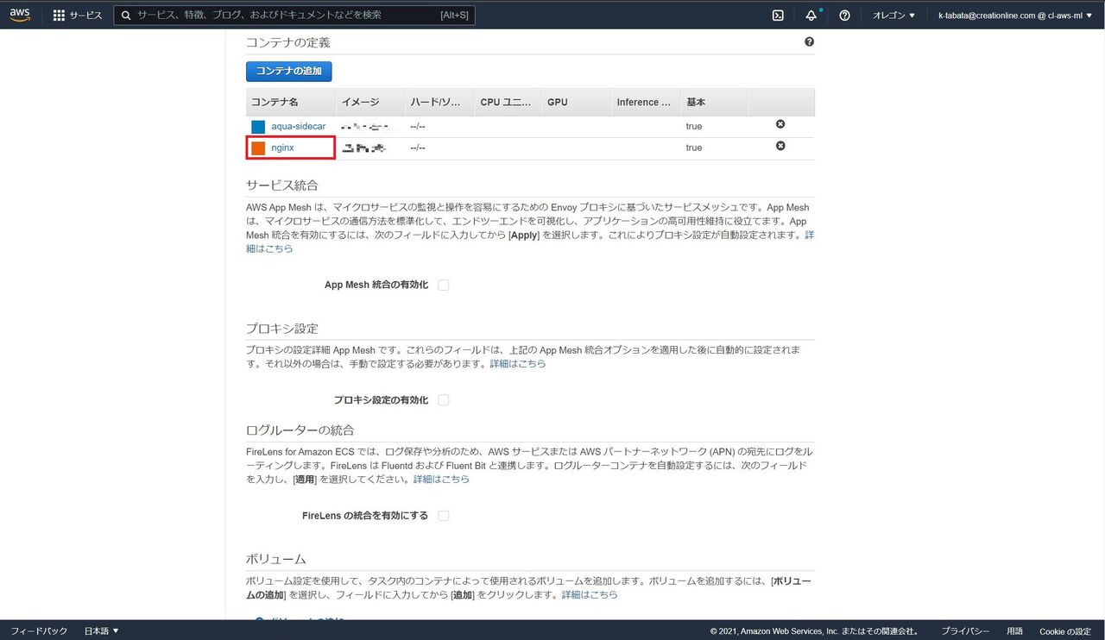Launch AWS CloudShell from the top bar

(778, 16)
